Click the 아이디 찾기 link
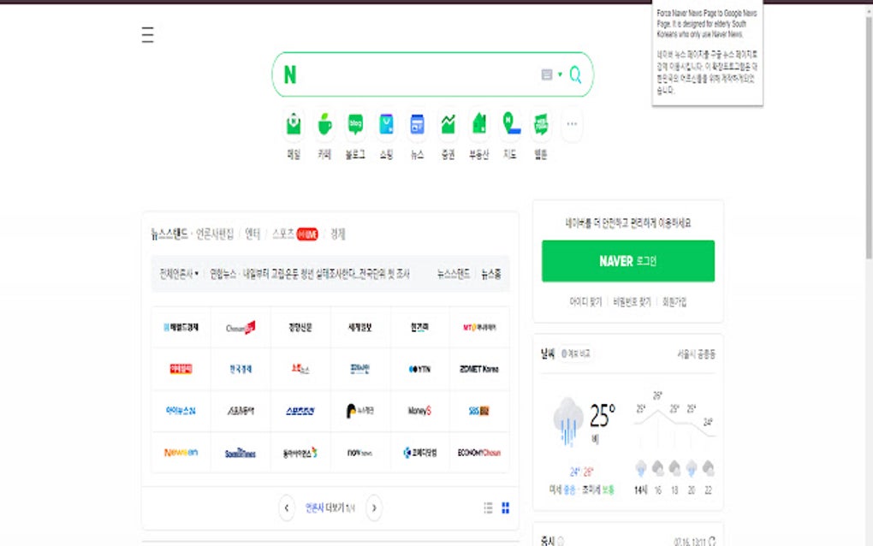 point(585,301)
